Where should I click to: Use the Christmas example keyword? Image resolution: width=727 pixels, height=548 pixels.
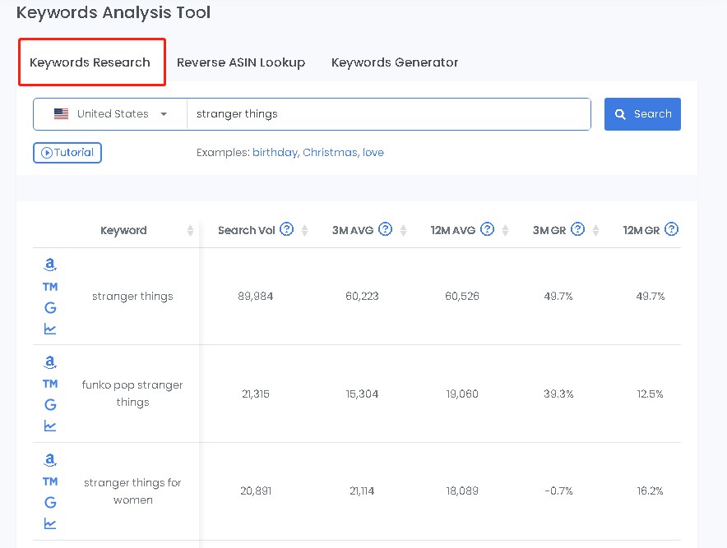(330, 152)
